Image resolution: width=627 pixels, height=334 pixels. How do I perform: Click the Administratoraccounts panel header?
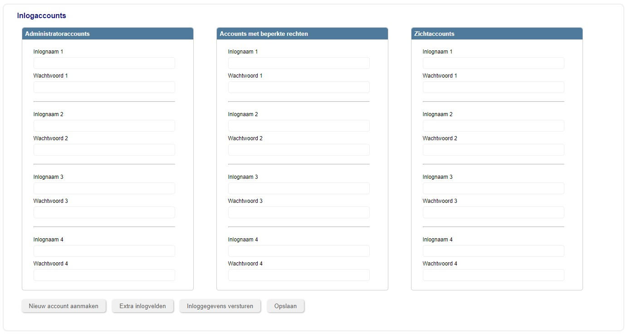(108, 34)
